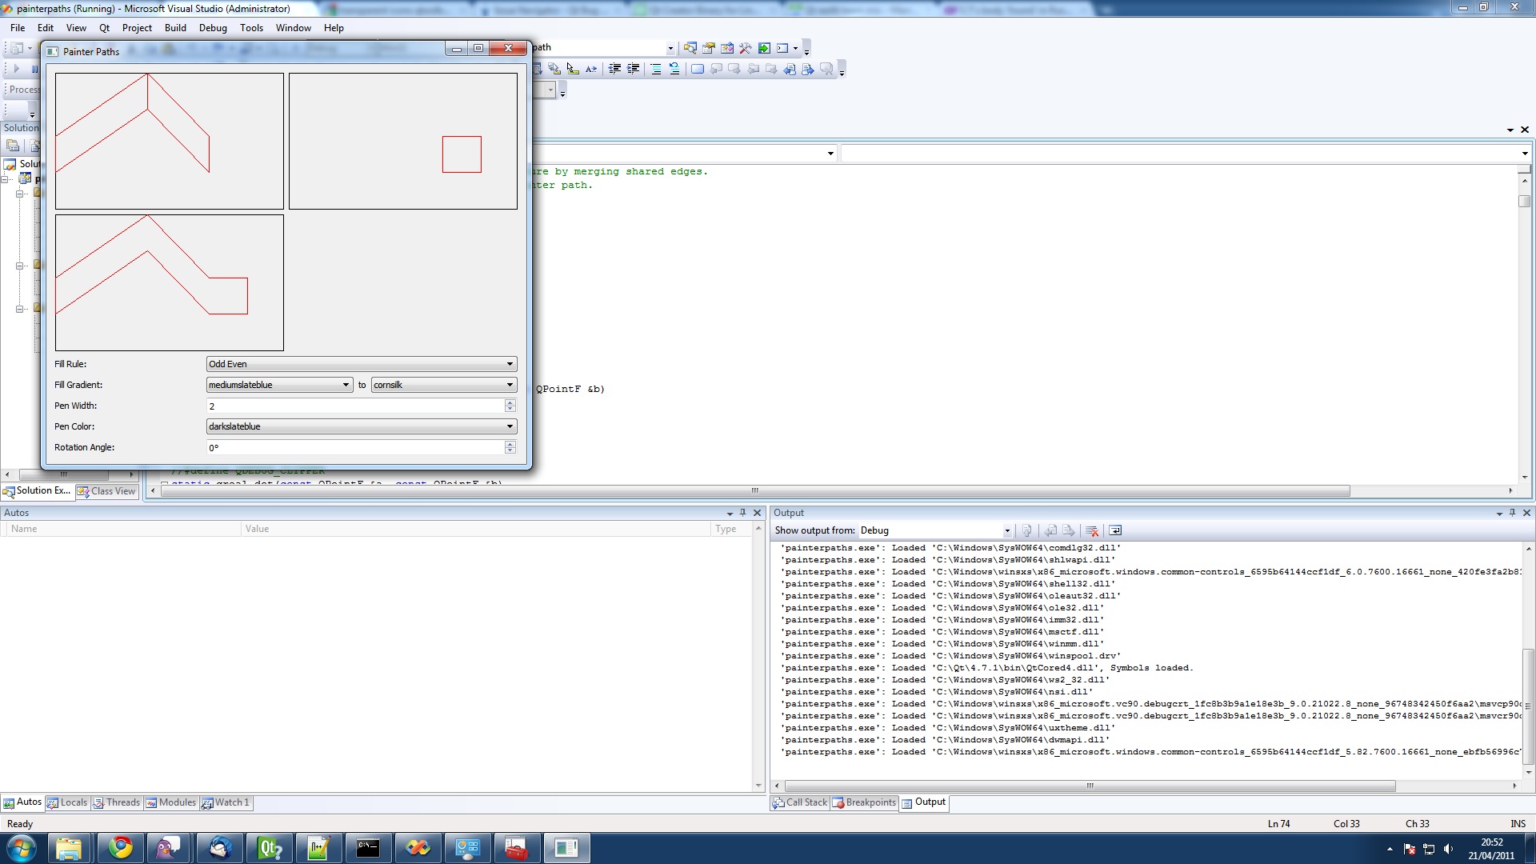The width and height of the screenshot is (1536, 864).
Task: Switch to the Locals tab
Action: point(67,802)
